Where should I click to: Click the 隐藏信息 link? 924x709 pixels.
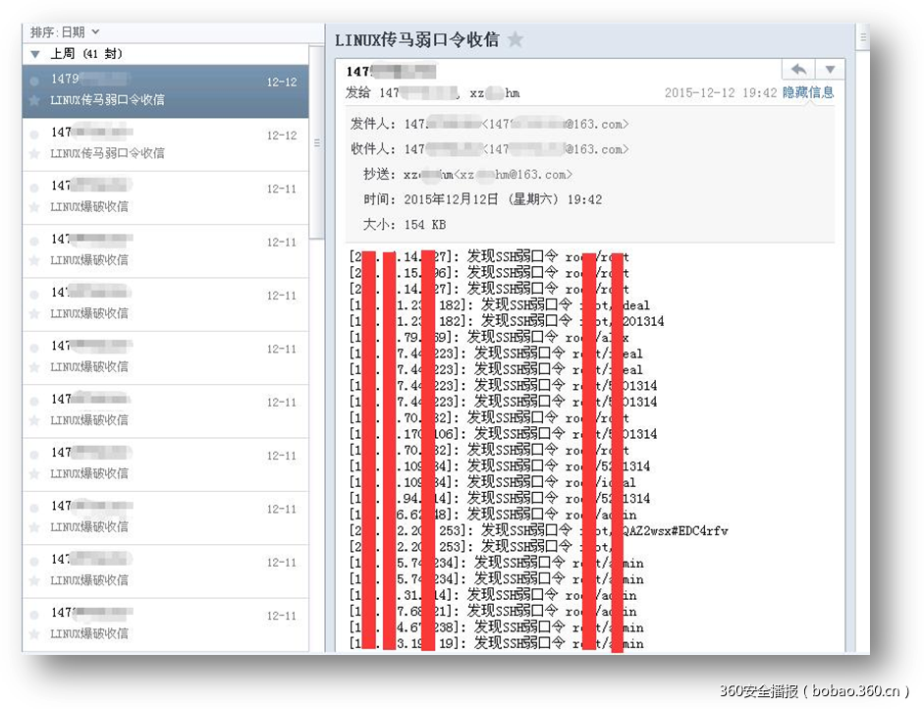(x=807, y=92)
